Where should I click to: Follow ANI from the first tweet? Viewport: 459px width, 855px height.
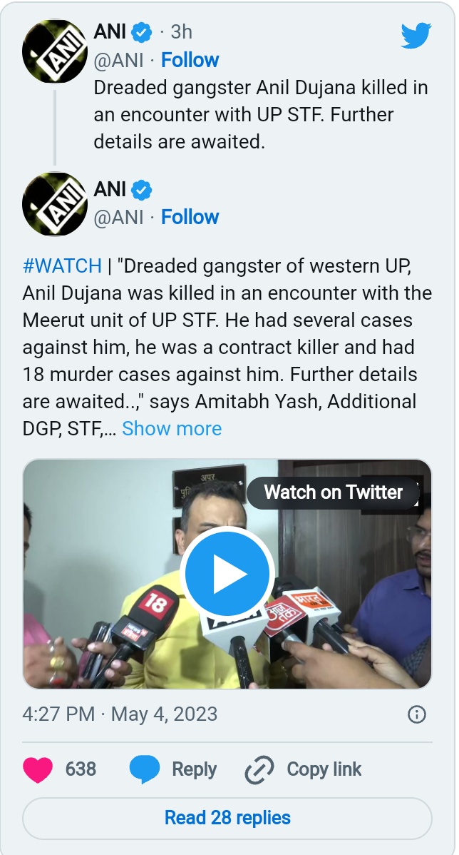[190, 60]
